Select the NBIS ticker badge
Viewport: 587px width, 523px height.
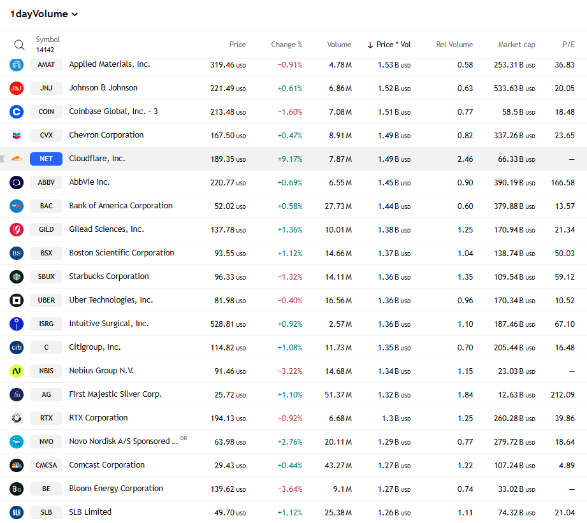[46, 371]
